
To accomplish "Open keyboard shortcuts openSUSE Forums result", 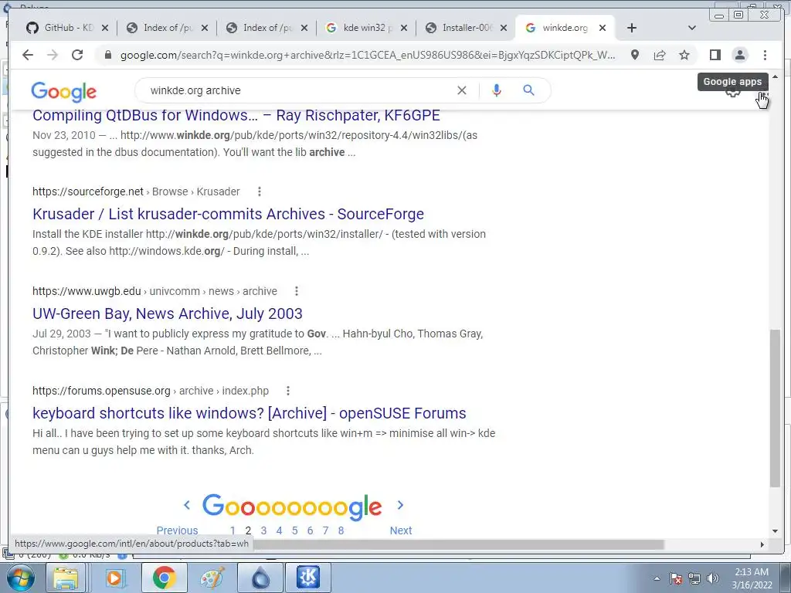I will [250, 413].
